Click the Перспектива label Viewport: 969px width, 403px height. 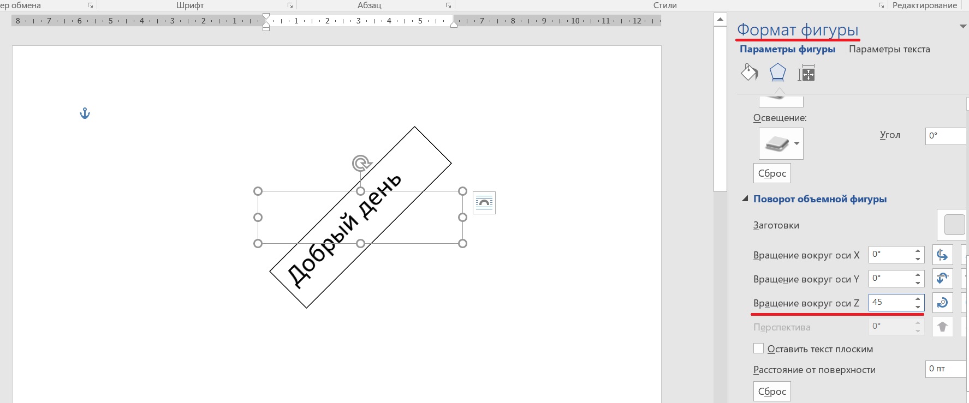782,327
